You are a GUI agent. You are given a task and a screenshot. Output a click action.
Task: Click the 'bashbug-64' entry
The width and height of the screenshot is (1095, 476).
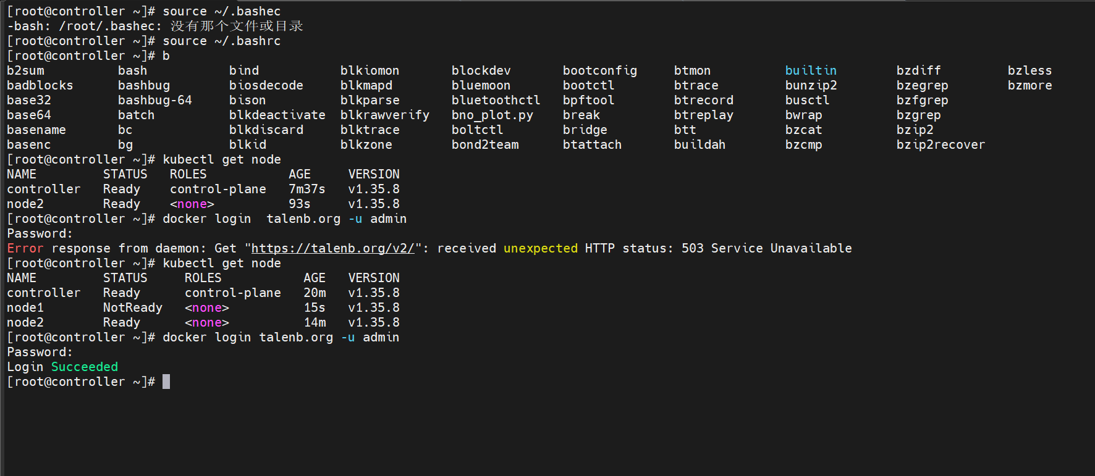tap(155, 100)
